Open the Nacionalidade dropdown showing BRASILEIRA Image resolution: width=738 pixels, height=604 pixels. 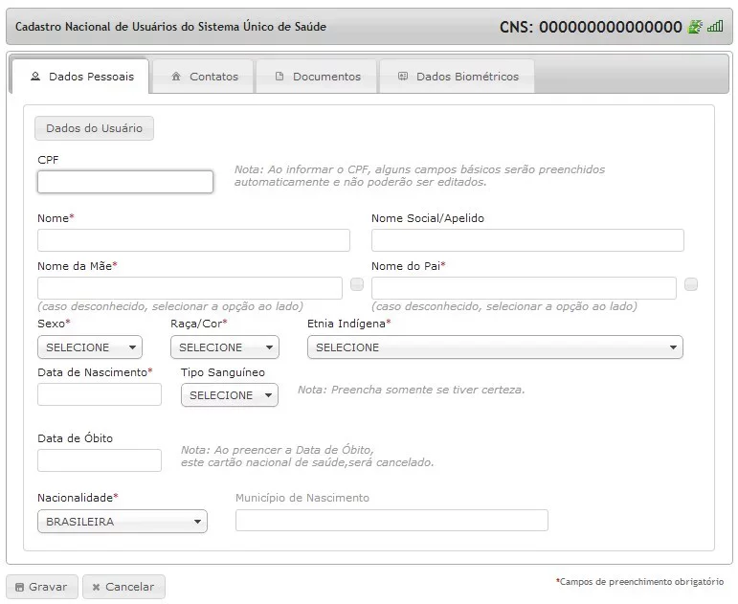123,522
